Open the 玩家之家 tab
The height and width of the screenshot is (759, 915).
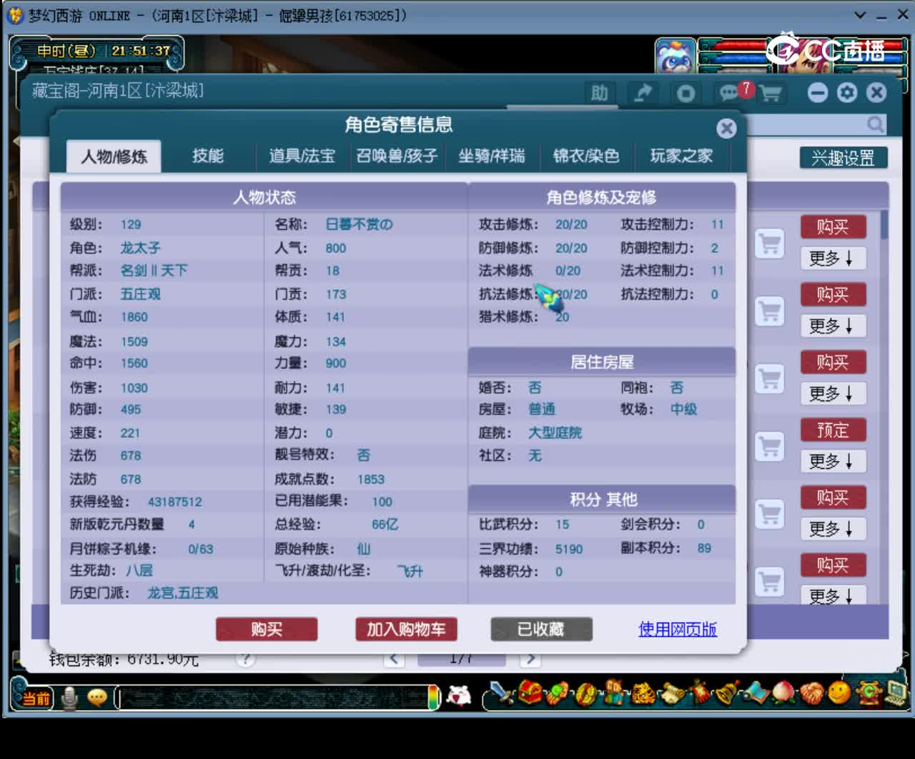click(681, 156)
